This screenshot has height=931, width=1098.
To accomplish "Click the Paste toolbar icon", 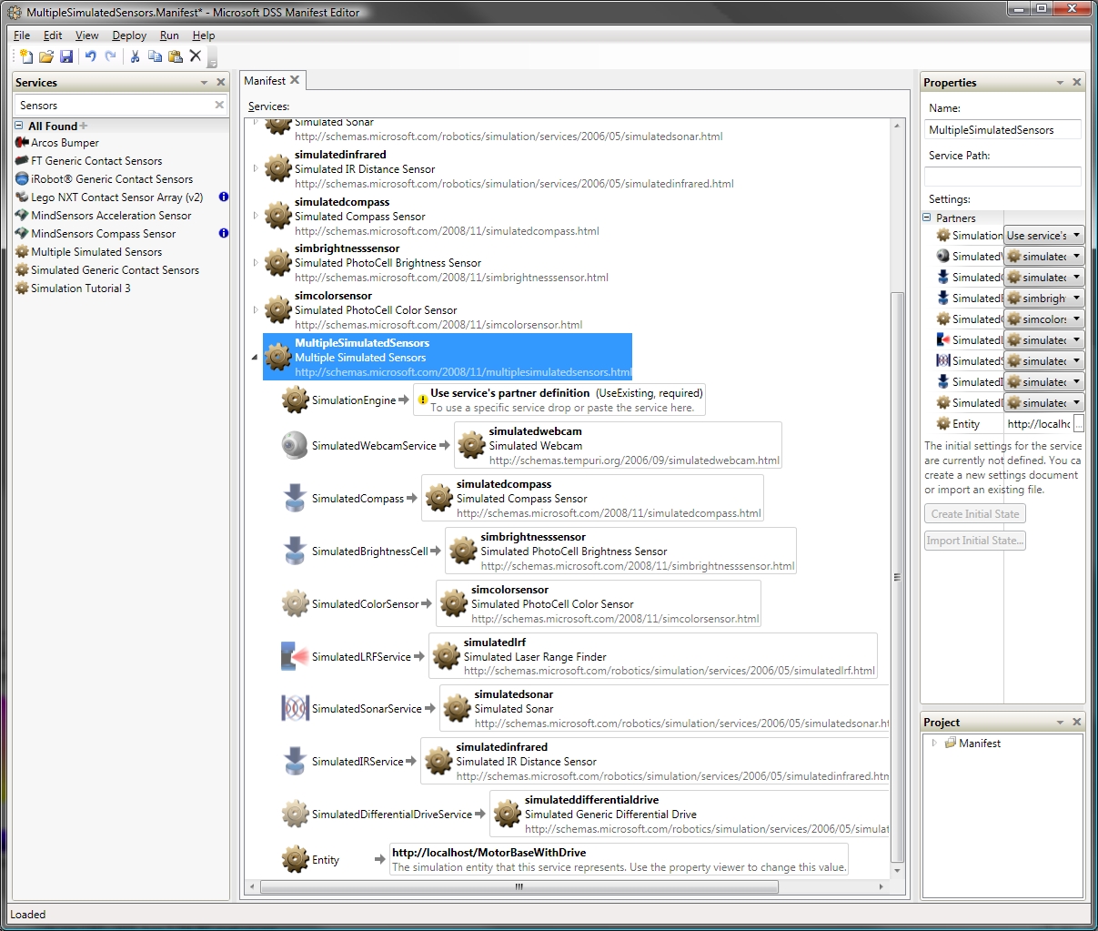I will (176, 56).
